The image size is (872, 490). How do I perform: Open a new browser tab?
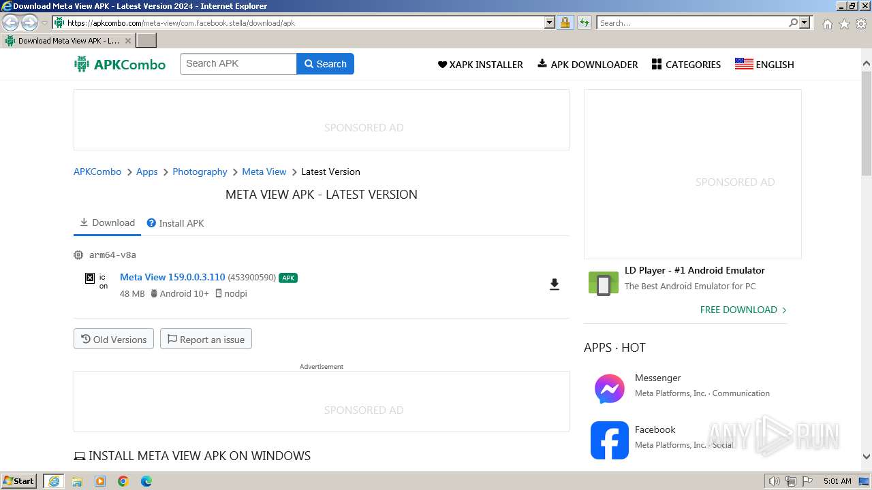146,40
